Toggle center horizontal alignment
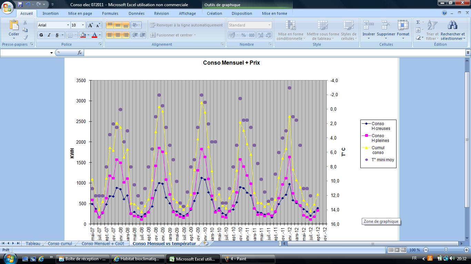 (118, 35)
